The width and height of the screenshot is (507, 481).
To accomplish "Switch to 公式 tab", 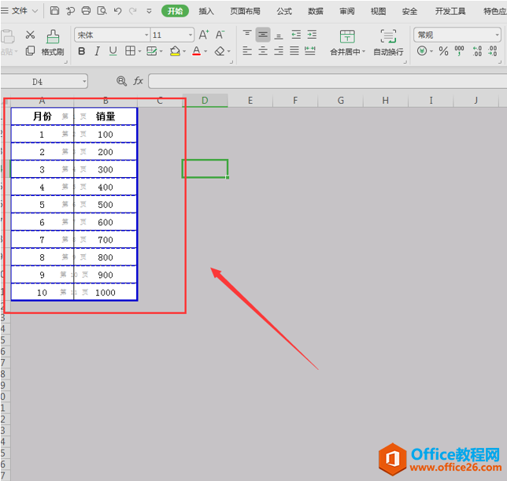I will (284, 11).
